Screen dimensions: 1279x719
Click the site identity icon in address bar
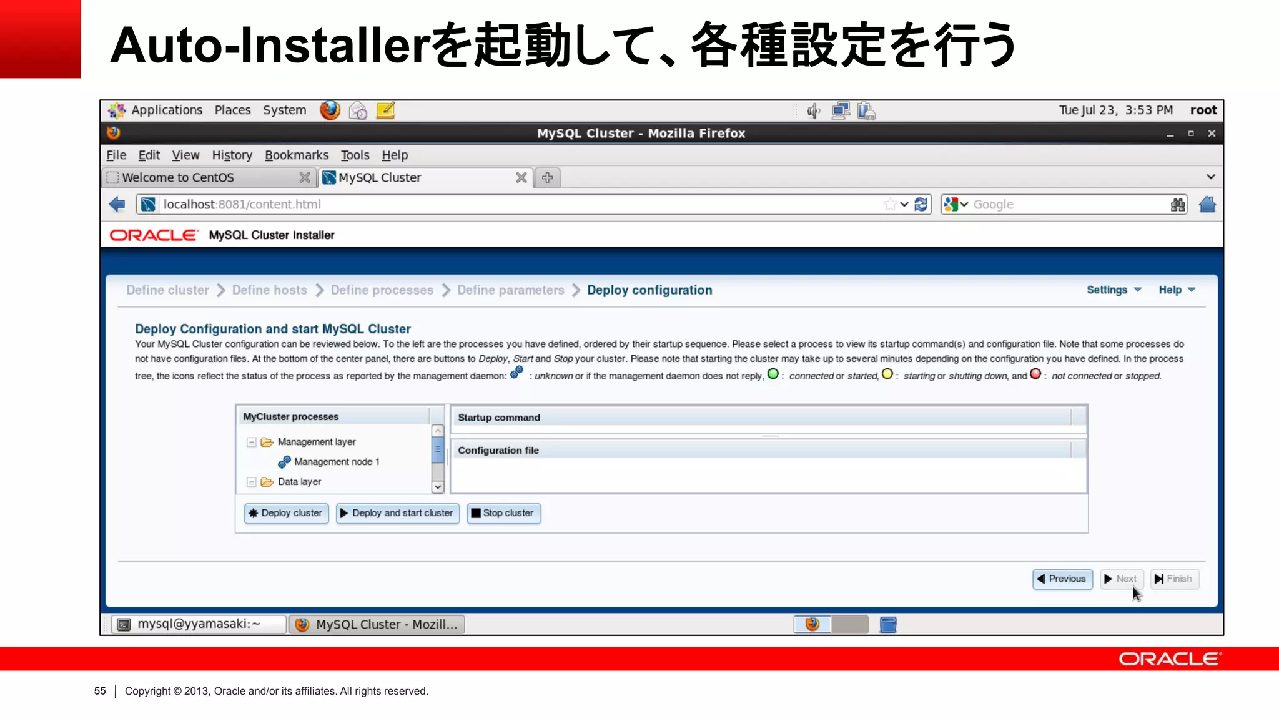148,204
